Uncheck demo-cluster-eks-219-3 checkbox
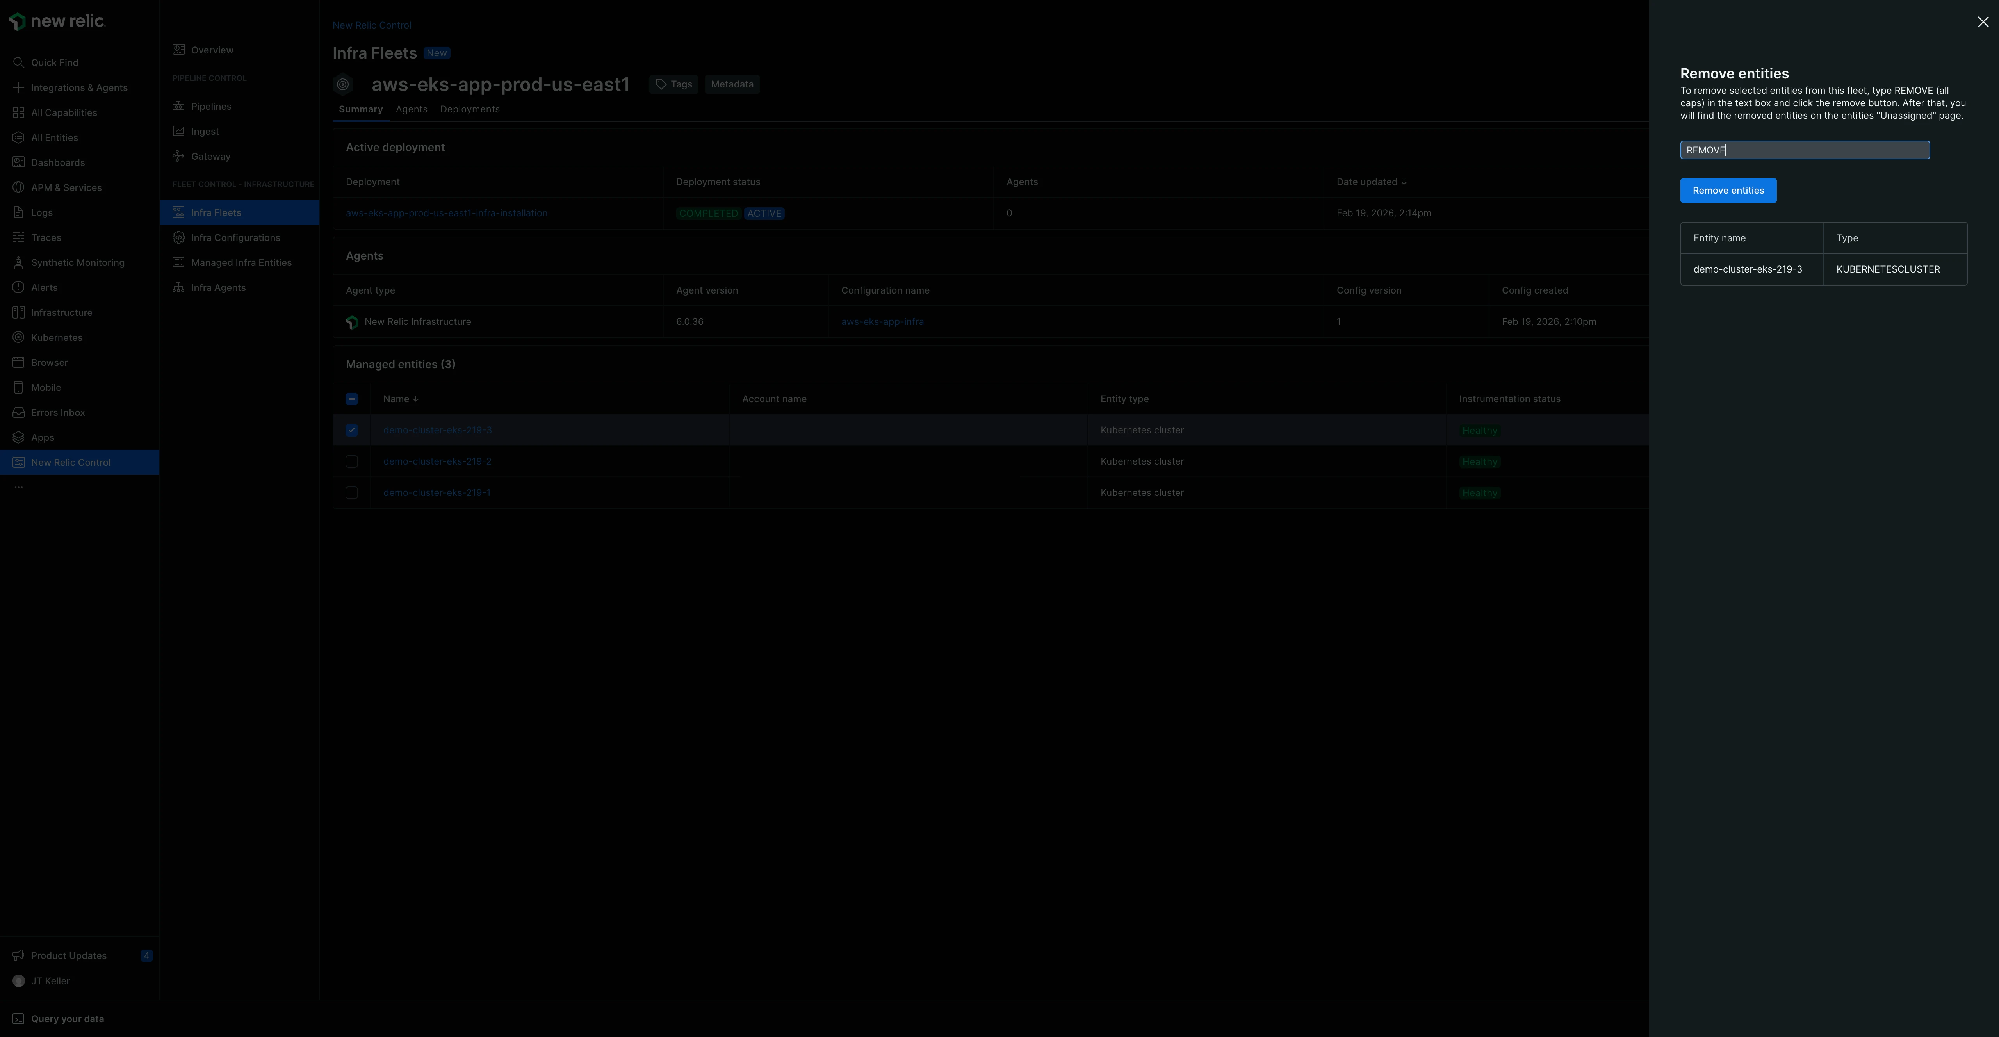 tap(351, 430)
